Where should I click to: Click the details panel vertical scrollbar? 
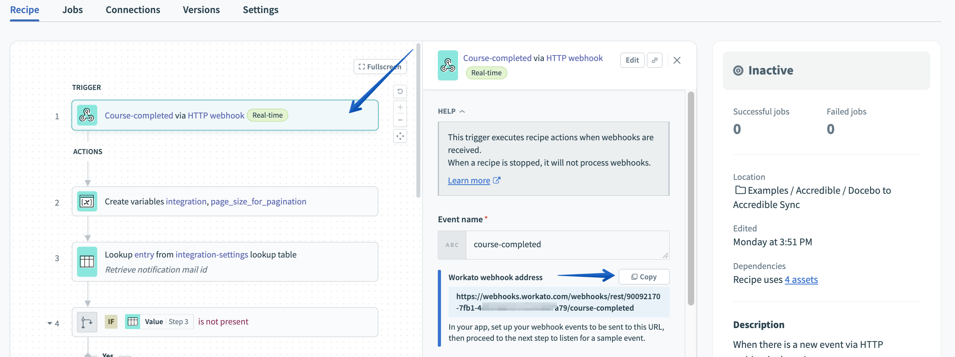691,198
